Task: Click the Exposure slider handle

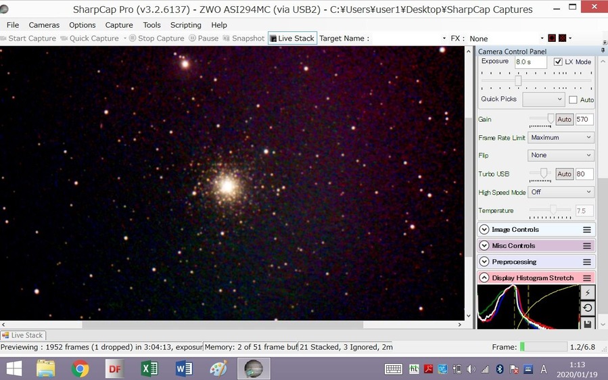Action: point(518,80)
